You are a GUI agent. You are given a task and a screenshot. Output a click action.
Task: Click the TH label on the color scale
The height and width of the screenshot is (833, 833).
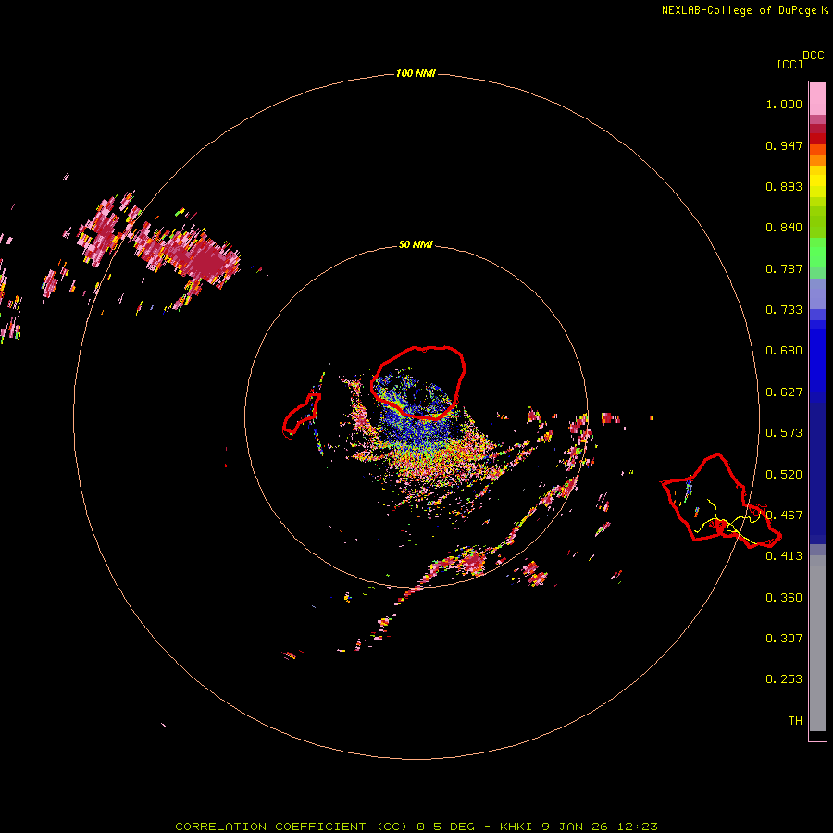tap(795, 721)
